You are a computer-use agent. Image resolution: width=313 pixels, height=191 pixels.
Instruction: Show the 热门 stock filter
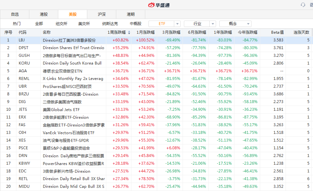16,24
